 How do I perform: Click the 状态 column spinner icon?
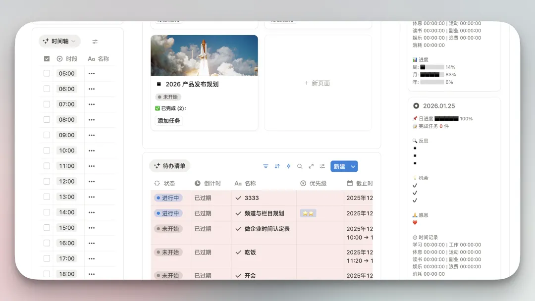[157, 183]
